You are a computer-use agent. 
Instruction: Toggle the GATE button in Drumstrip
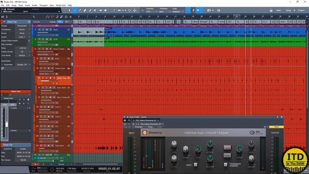coord(195,165)
